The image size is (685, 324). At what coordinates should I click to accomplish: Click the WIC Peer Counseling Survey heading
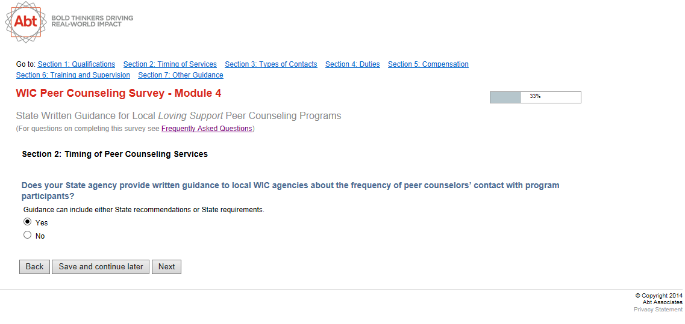(x=118, y=94)
